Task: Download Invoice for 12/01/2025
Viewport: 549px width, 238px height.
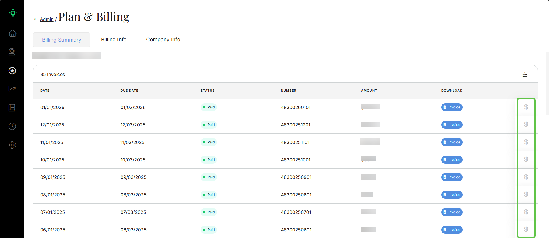Action: coord(452,125)
